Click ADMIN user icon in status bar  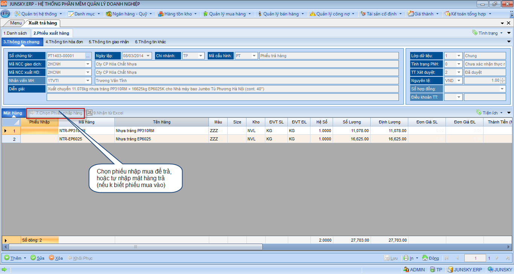click(x=406, y=269)
